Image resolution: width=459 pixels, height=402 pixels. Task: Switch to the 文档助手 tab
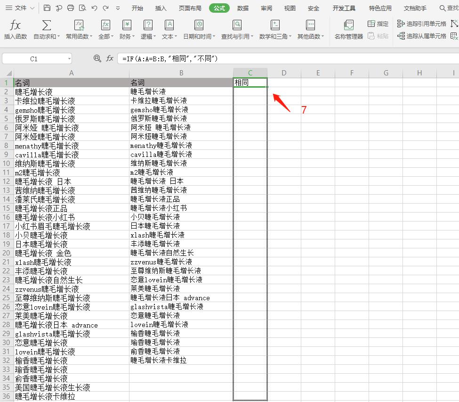415,8
